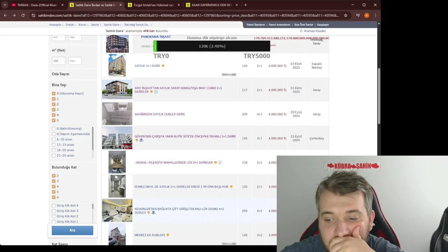The image size is (448, 252).
Task: Click Bina Yaşı list scrollbar
Action: [93, 138]
